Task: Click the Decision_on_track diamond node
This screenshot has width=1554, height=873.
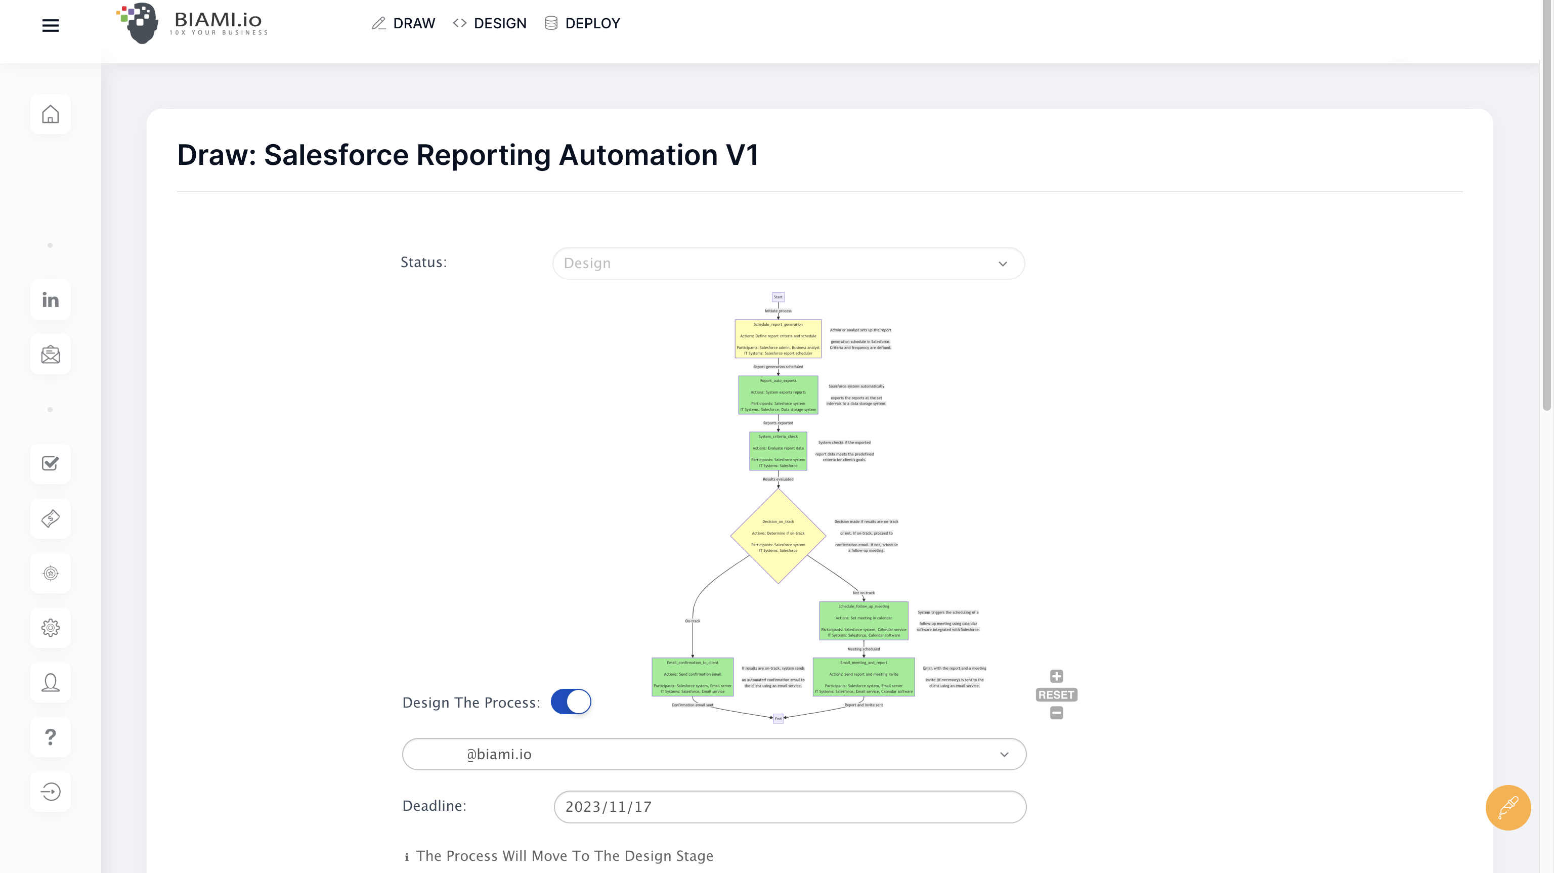Action: pyautogui.click(x=778, y=536)
